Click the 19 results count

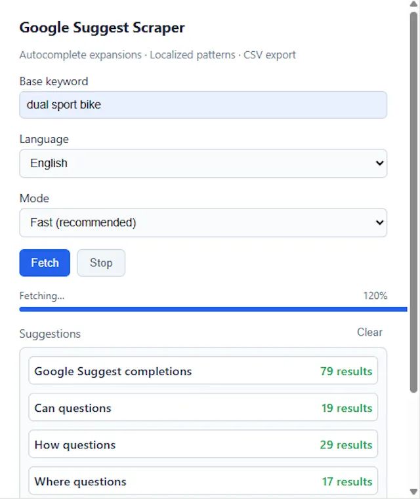(x=346, y=408)
